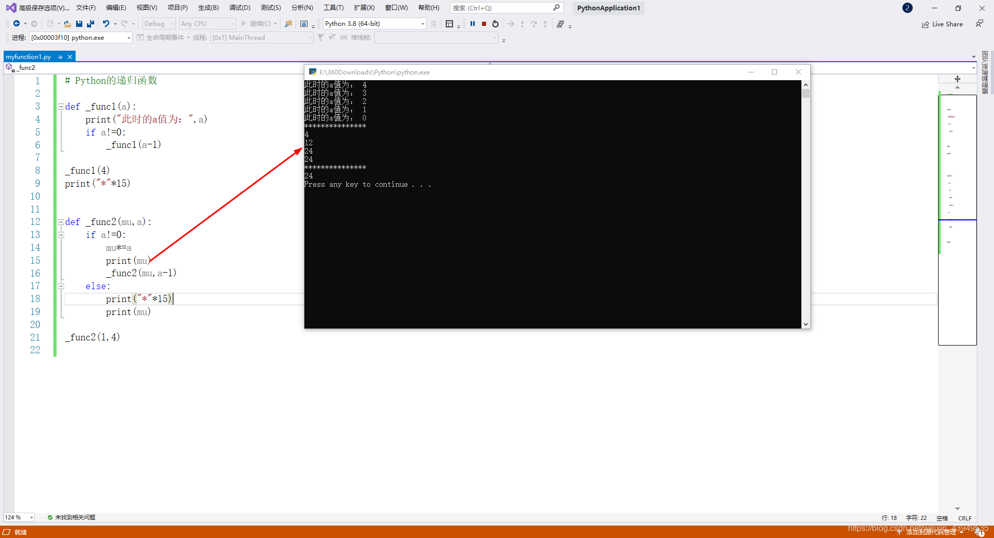Open the Python 3.8 (64-bit) environment dropdown
The image size is (994, 538).
coord(375,24)
